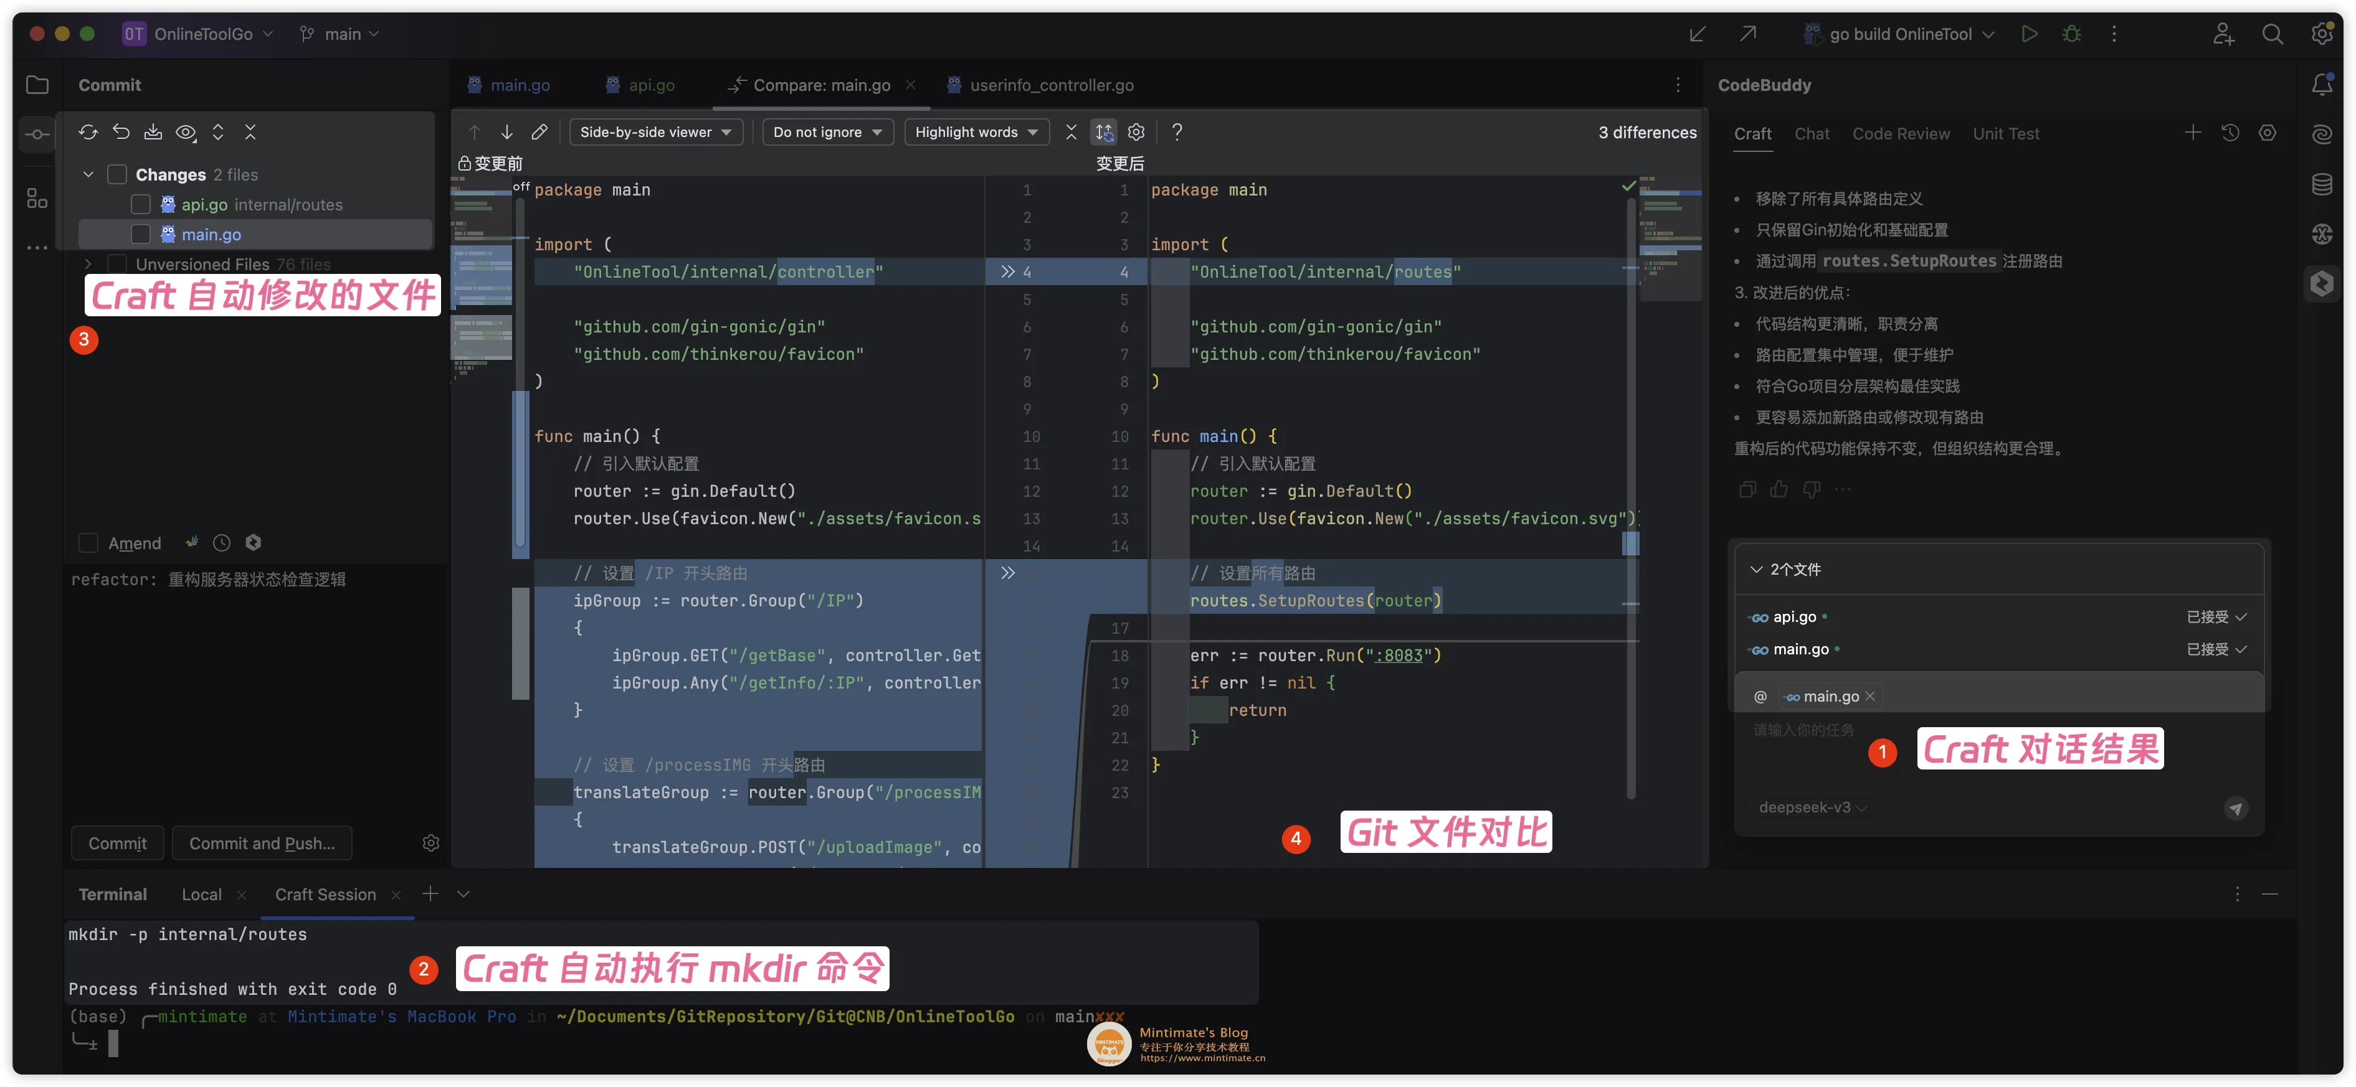Send the message in CodeBuddy input
Screen dimensions: 2356x1087
2235,808
